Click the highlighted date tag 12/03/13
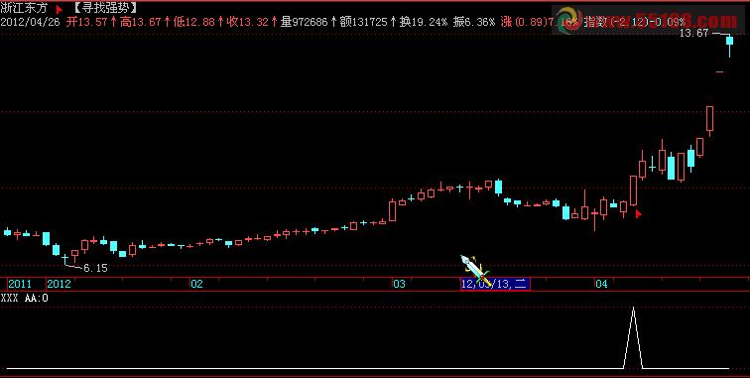The image size is (750, 378). point(495,284)
